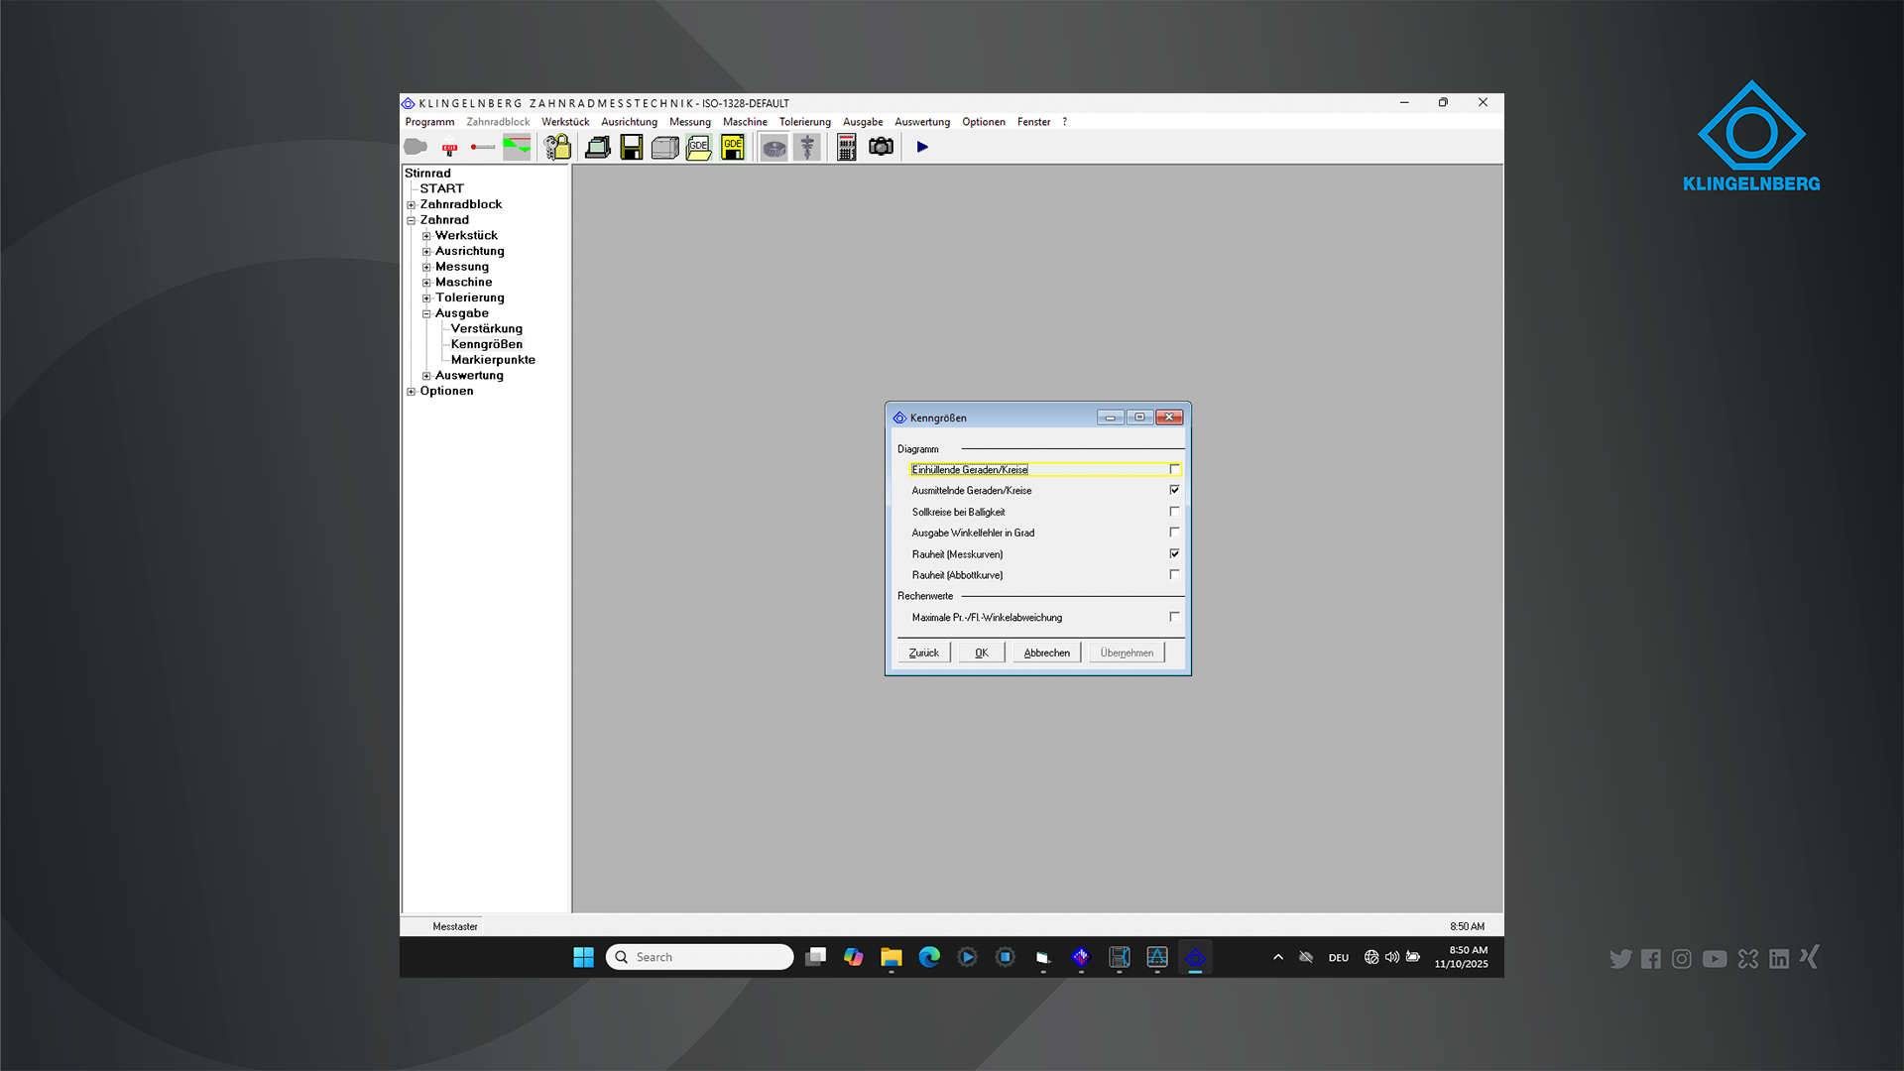Open the Fenster menu
This screenshot has width=1904, height=1071.
point(1033,122)
